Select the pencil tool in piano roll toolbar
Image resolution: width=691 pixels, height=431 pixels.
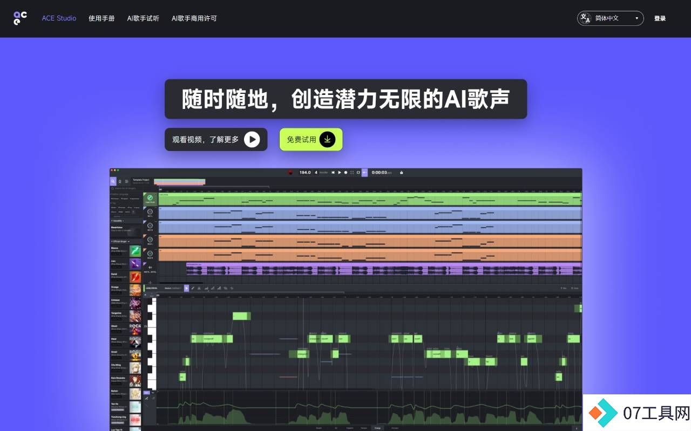[x=193, y=288]
